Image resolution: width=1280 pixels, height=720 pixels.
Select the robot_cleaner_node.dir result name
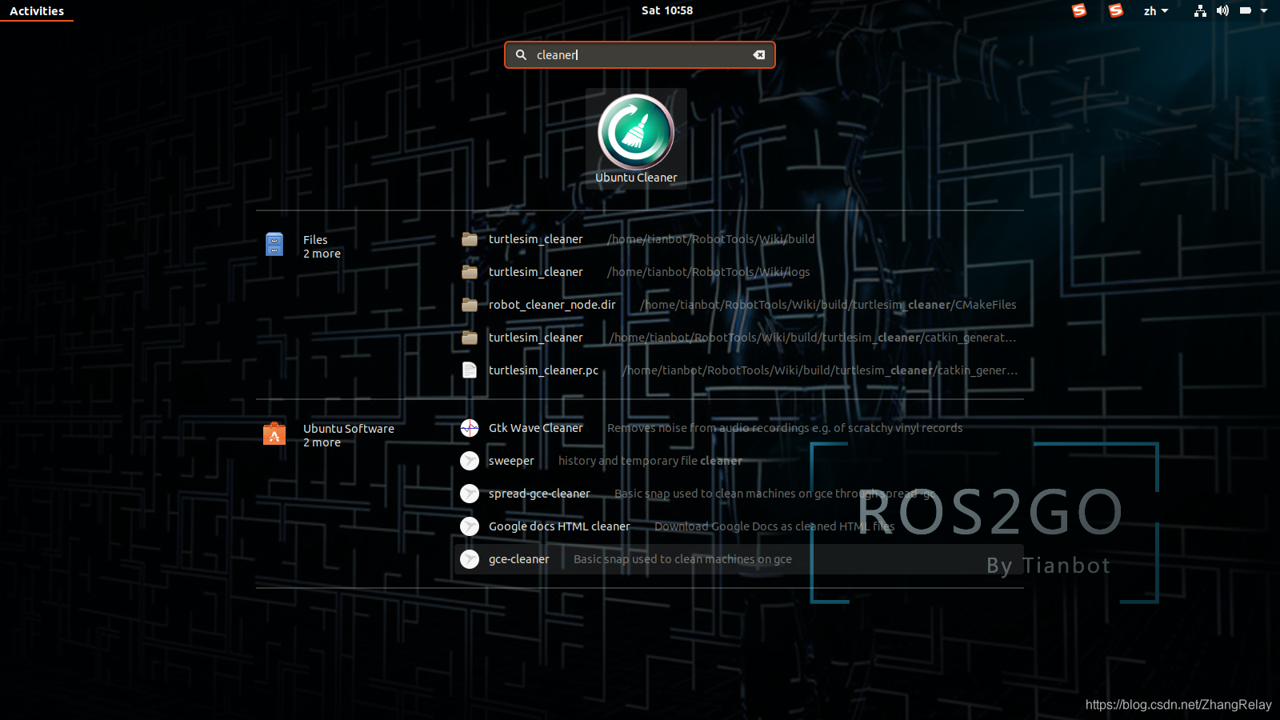[x=552, y=305]
